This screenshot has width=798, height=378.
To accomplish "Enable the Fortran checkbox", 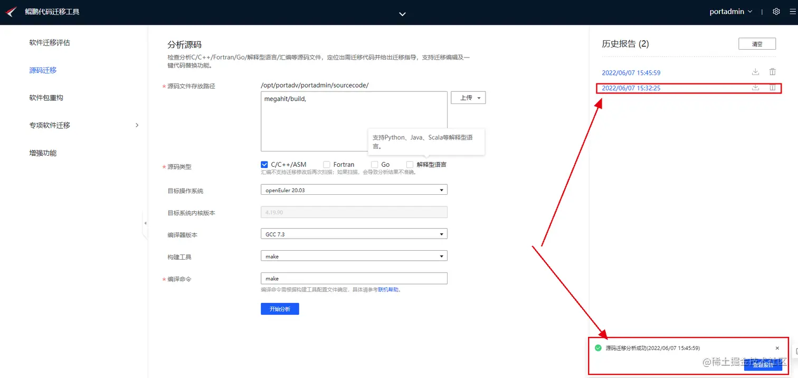I will tap(327, 165).
